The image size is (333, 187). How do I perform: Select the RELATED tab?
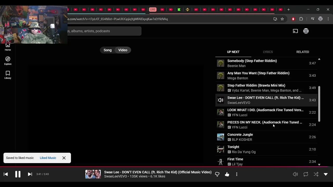tap(303, 52)
